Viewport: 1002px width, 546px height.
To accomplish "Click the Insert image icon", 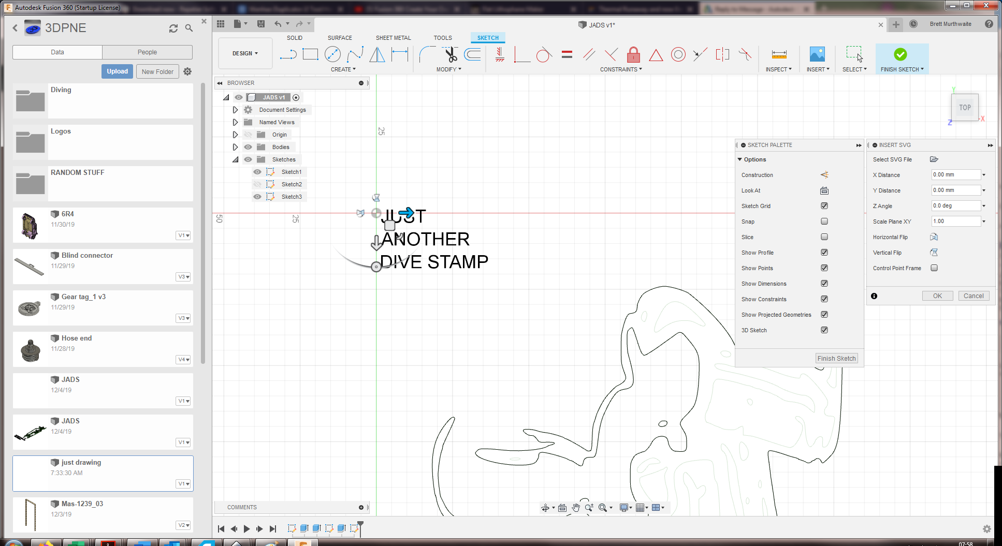I will (817, 54).
